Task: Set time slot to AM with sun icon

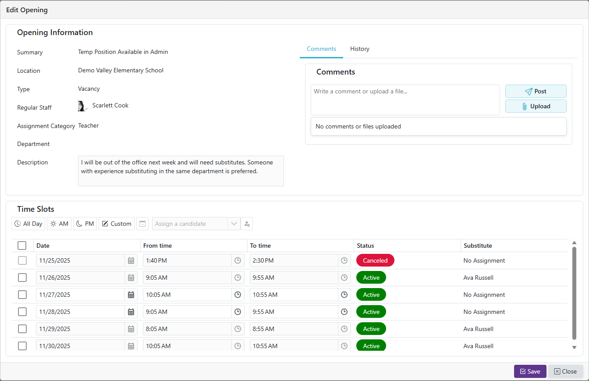Action: click(59, 224)
